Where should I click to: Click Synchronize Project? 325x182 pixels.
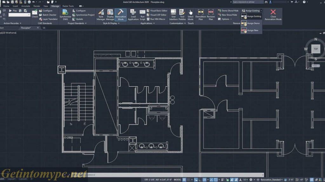[x=83, y=15]
